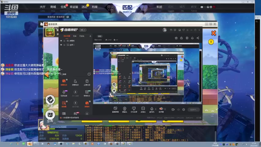Open the mail envelope icon in game header
The height and width of the screenshot is (147, 261).
[202, 7]
